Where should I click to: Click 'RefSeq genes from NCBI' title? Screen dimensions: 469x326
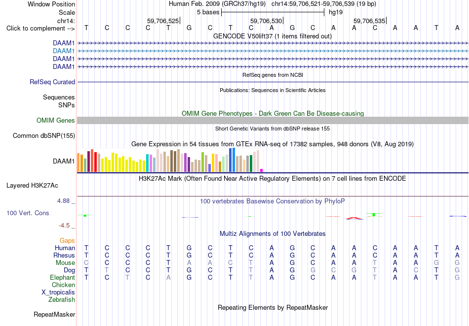point(273,75)
